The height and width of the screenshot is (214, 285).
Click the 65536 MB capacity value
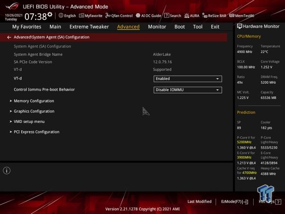pyautogui.click(x=268, y=98)
